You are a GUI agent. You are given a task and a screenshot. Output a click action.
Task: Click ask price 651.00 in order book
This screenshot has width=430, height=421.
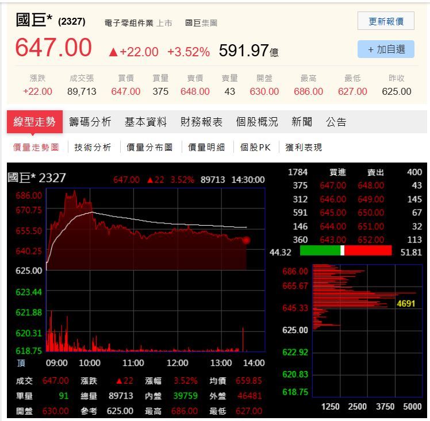[371, 226]
